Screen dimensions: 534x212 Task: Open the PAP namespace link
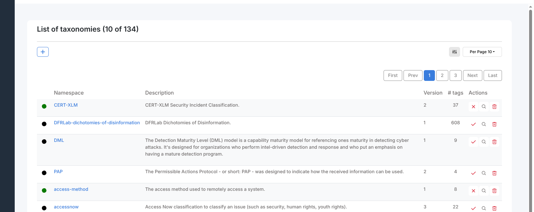coord(58,172)
